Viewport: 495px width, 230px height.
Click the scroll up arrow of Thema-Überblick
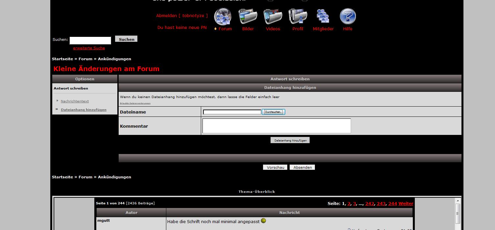click(x=458, y=201)
